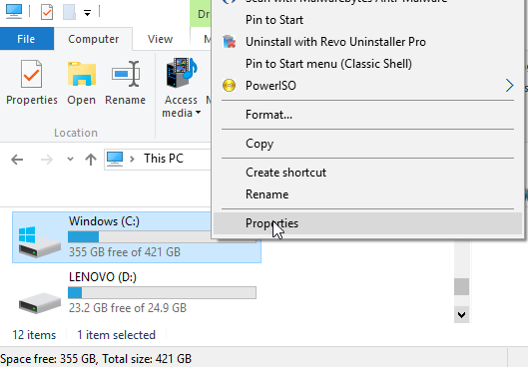The image size is (528, 367).
Task: Open the Customize Quick Access Toolbar dropdown
Action: tap(87, 13)
